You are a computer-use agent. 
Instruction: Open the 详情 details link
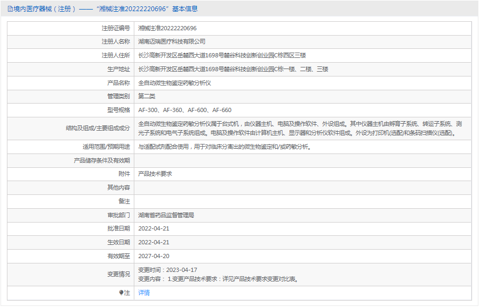[144, 293]
